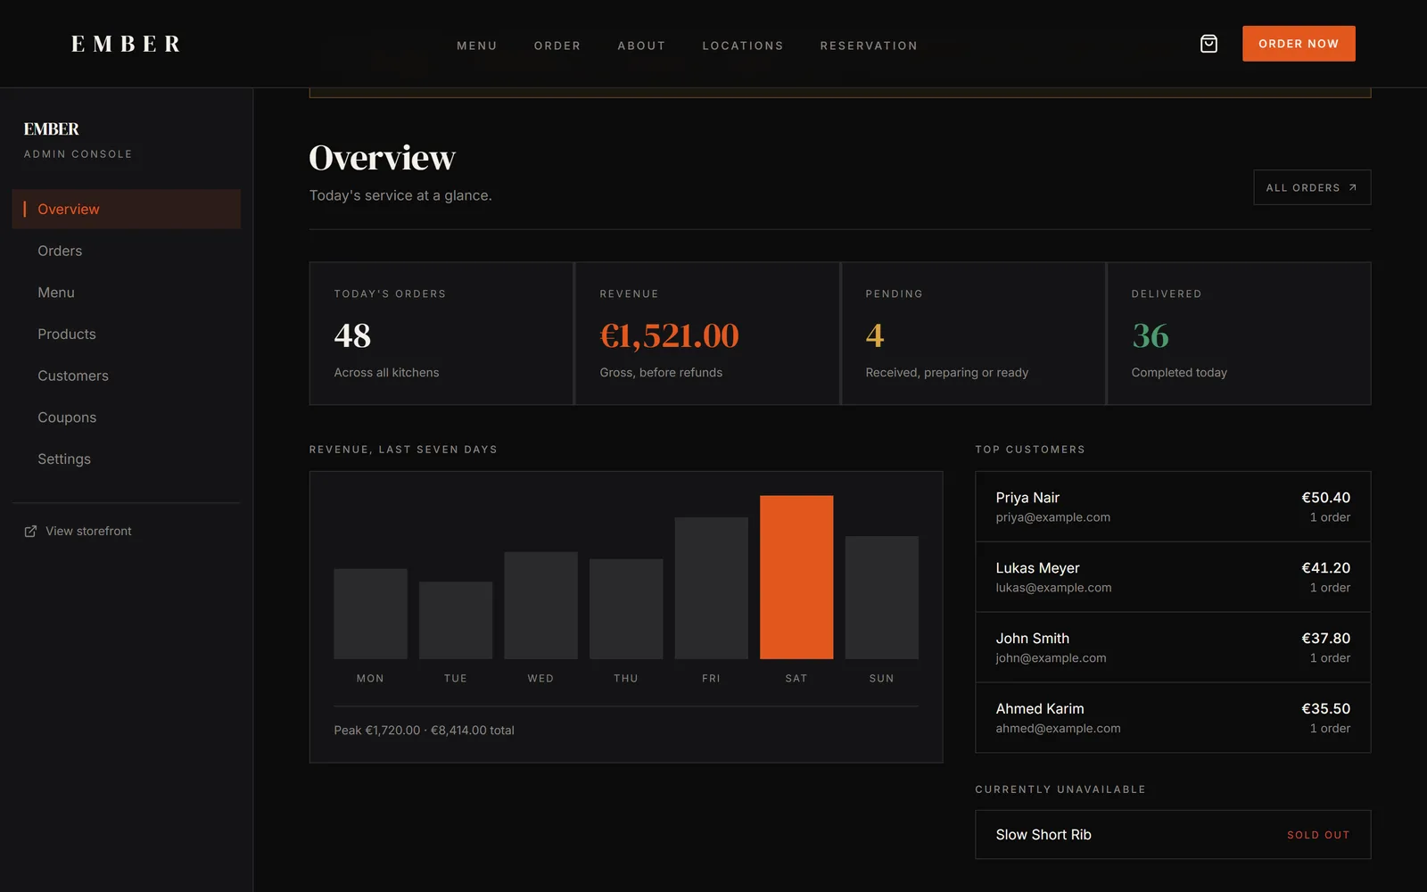Screen dimensions: 1427x892
Task: Click the WED revenue bar
Action: click(x=540, y=606)
